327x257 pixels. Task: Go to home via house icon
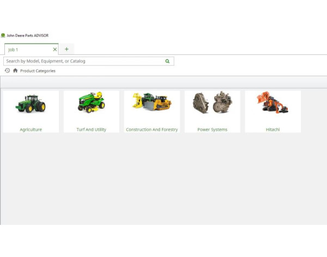(15, 71)
